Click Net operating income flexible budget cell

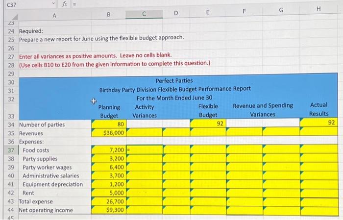[208, 210]
